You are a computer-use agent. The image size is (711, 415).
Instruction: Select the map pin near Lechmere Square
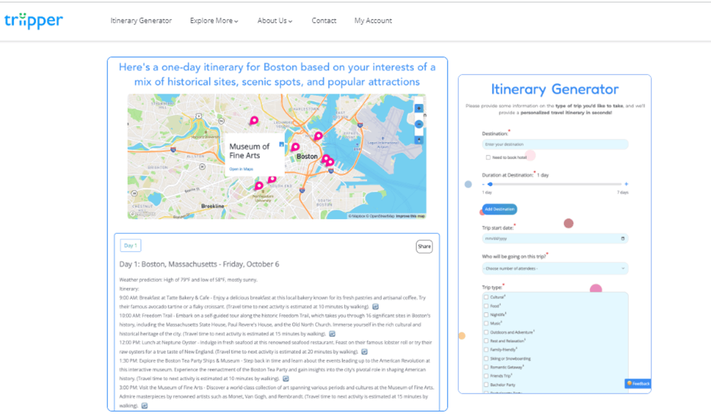[x=254, y=121]
